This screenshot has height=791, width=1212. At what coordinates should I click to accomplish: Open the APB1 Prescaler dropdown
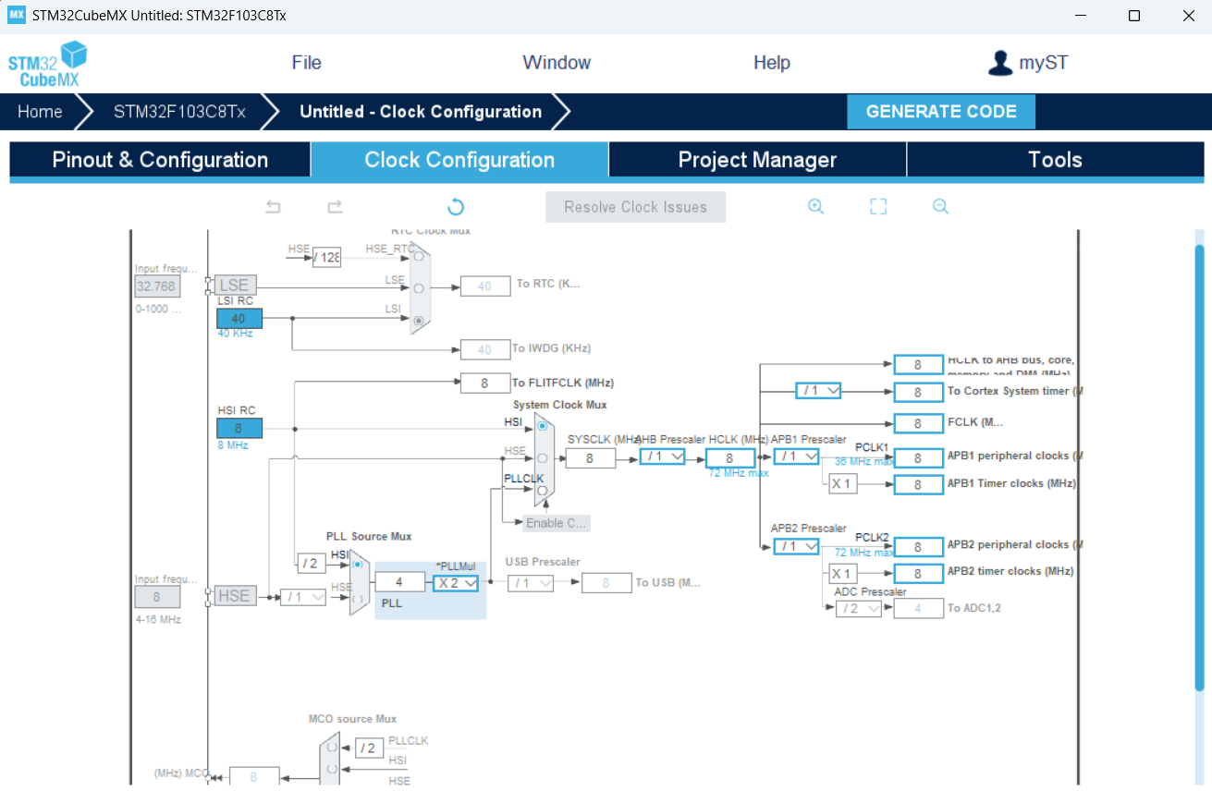pyautogui.click(x=796, y=456)
